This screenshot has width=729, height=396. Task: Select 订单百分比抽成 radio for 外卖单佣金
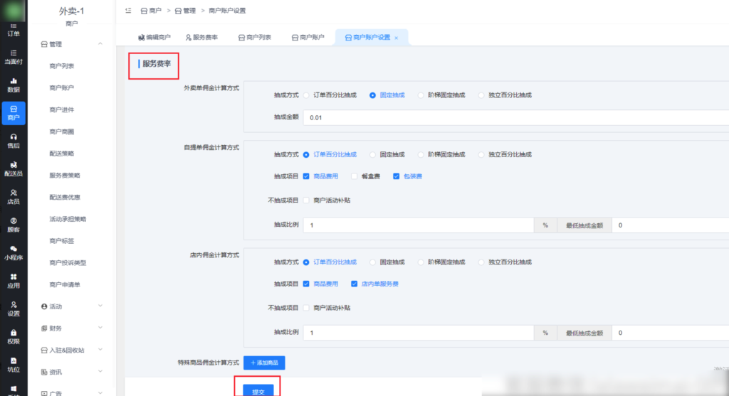coord(306,95)
